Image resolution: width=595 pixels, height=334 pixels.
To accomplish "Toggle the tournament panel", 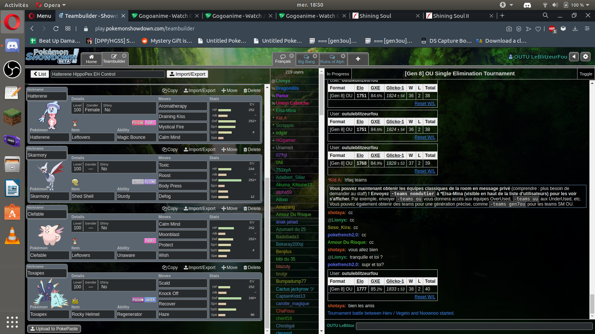I will (586, 74).
